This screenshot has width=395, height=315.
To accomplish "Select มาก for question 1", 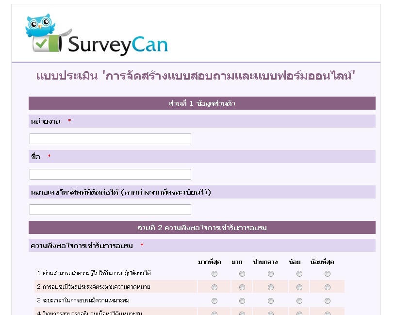I will point(242,274).
